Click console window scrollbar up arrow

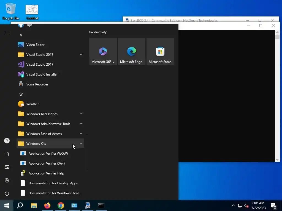(277, 32)
